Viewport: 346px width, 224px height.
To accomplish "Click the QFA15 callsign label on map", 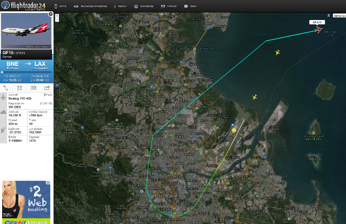I will (x=317, y=22).
